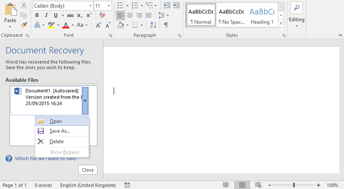Open Text Effects letter A icon
This screenshot has height=189, width=344.
pyautogui.click(x=37, y=25)
